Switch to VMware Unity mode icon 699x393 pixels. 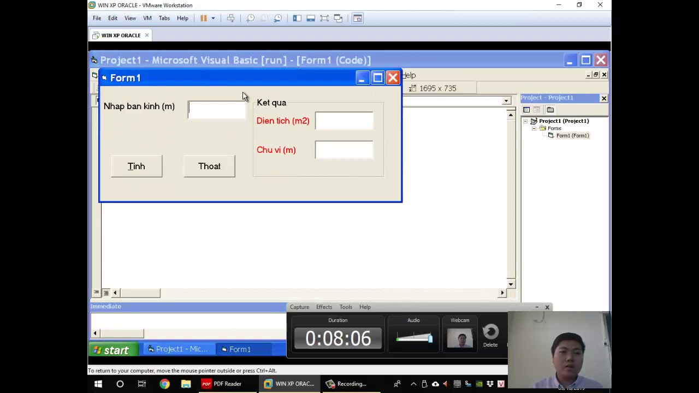[x=338, y=18]
